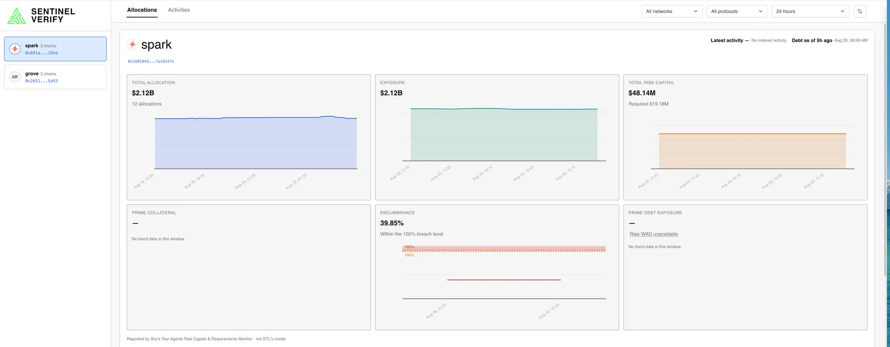
Task: Click the 39.85% encumbrance value
Action: click(x=392, y=223)
